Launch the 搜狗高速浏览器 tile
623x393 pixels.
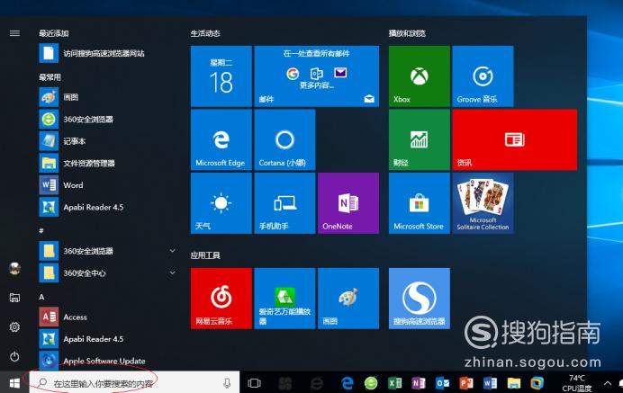tap(420, 299)
